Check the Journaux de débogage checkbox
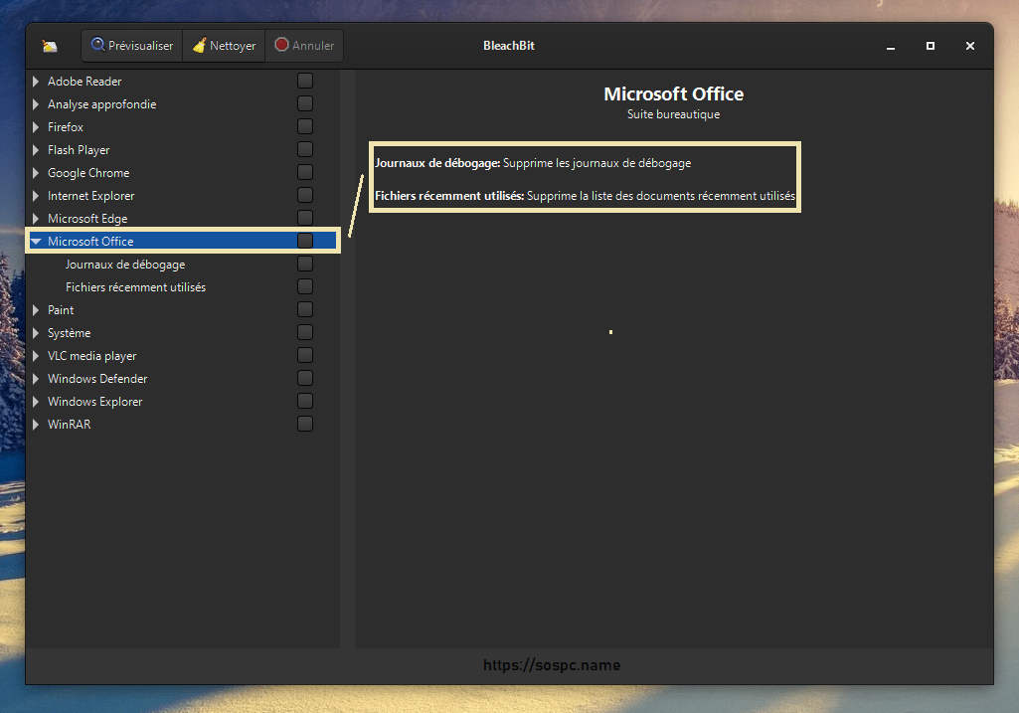1019x713 pixels. click(305, 264)
